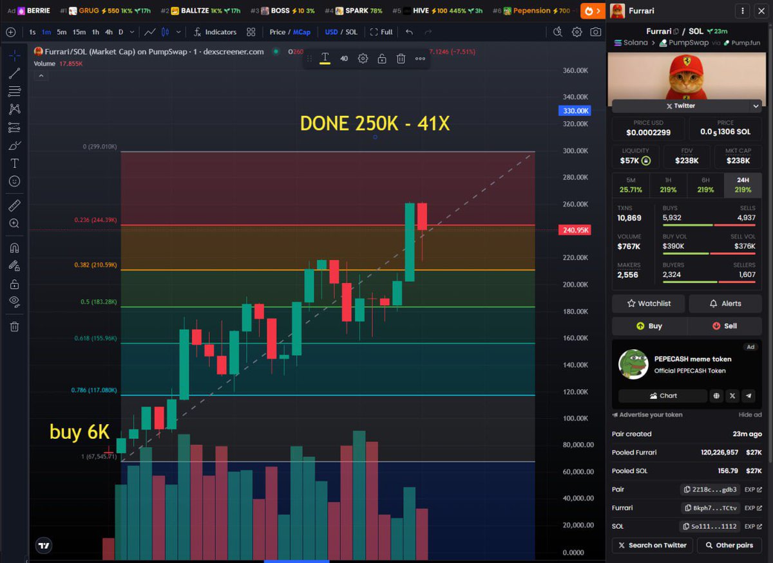Open the emoji icons tool

14,181
